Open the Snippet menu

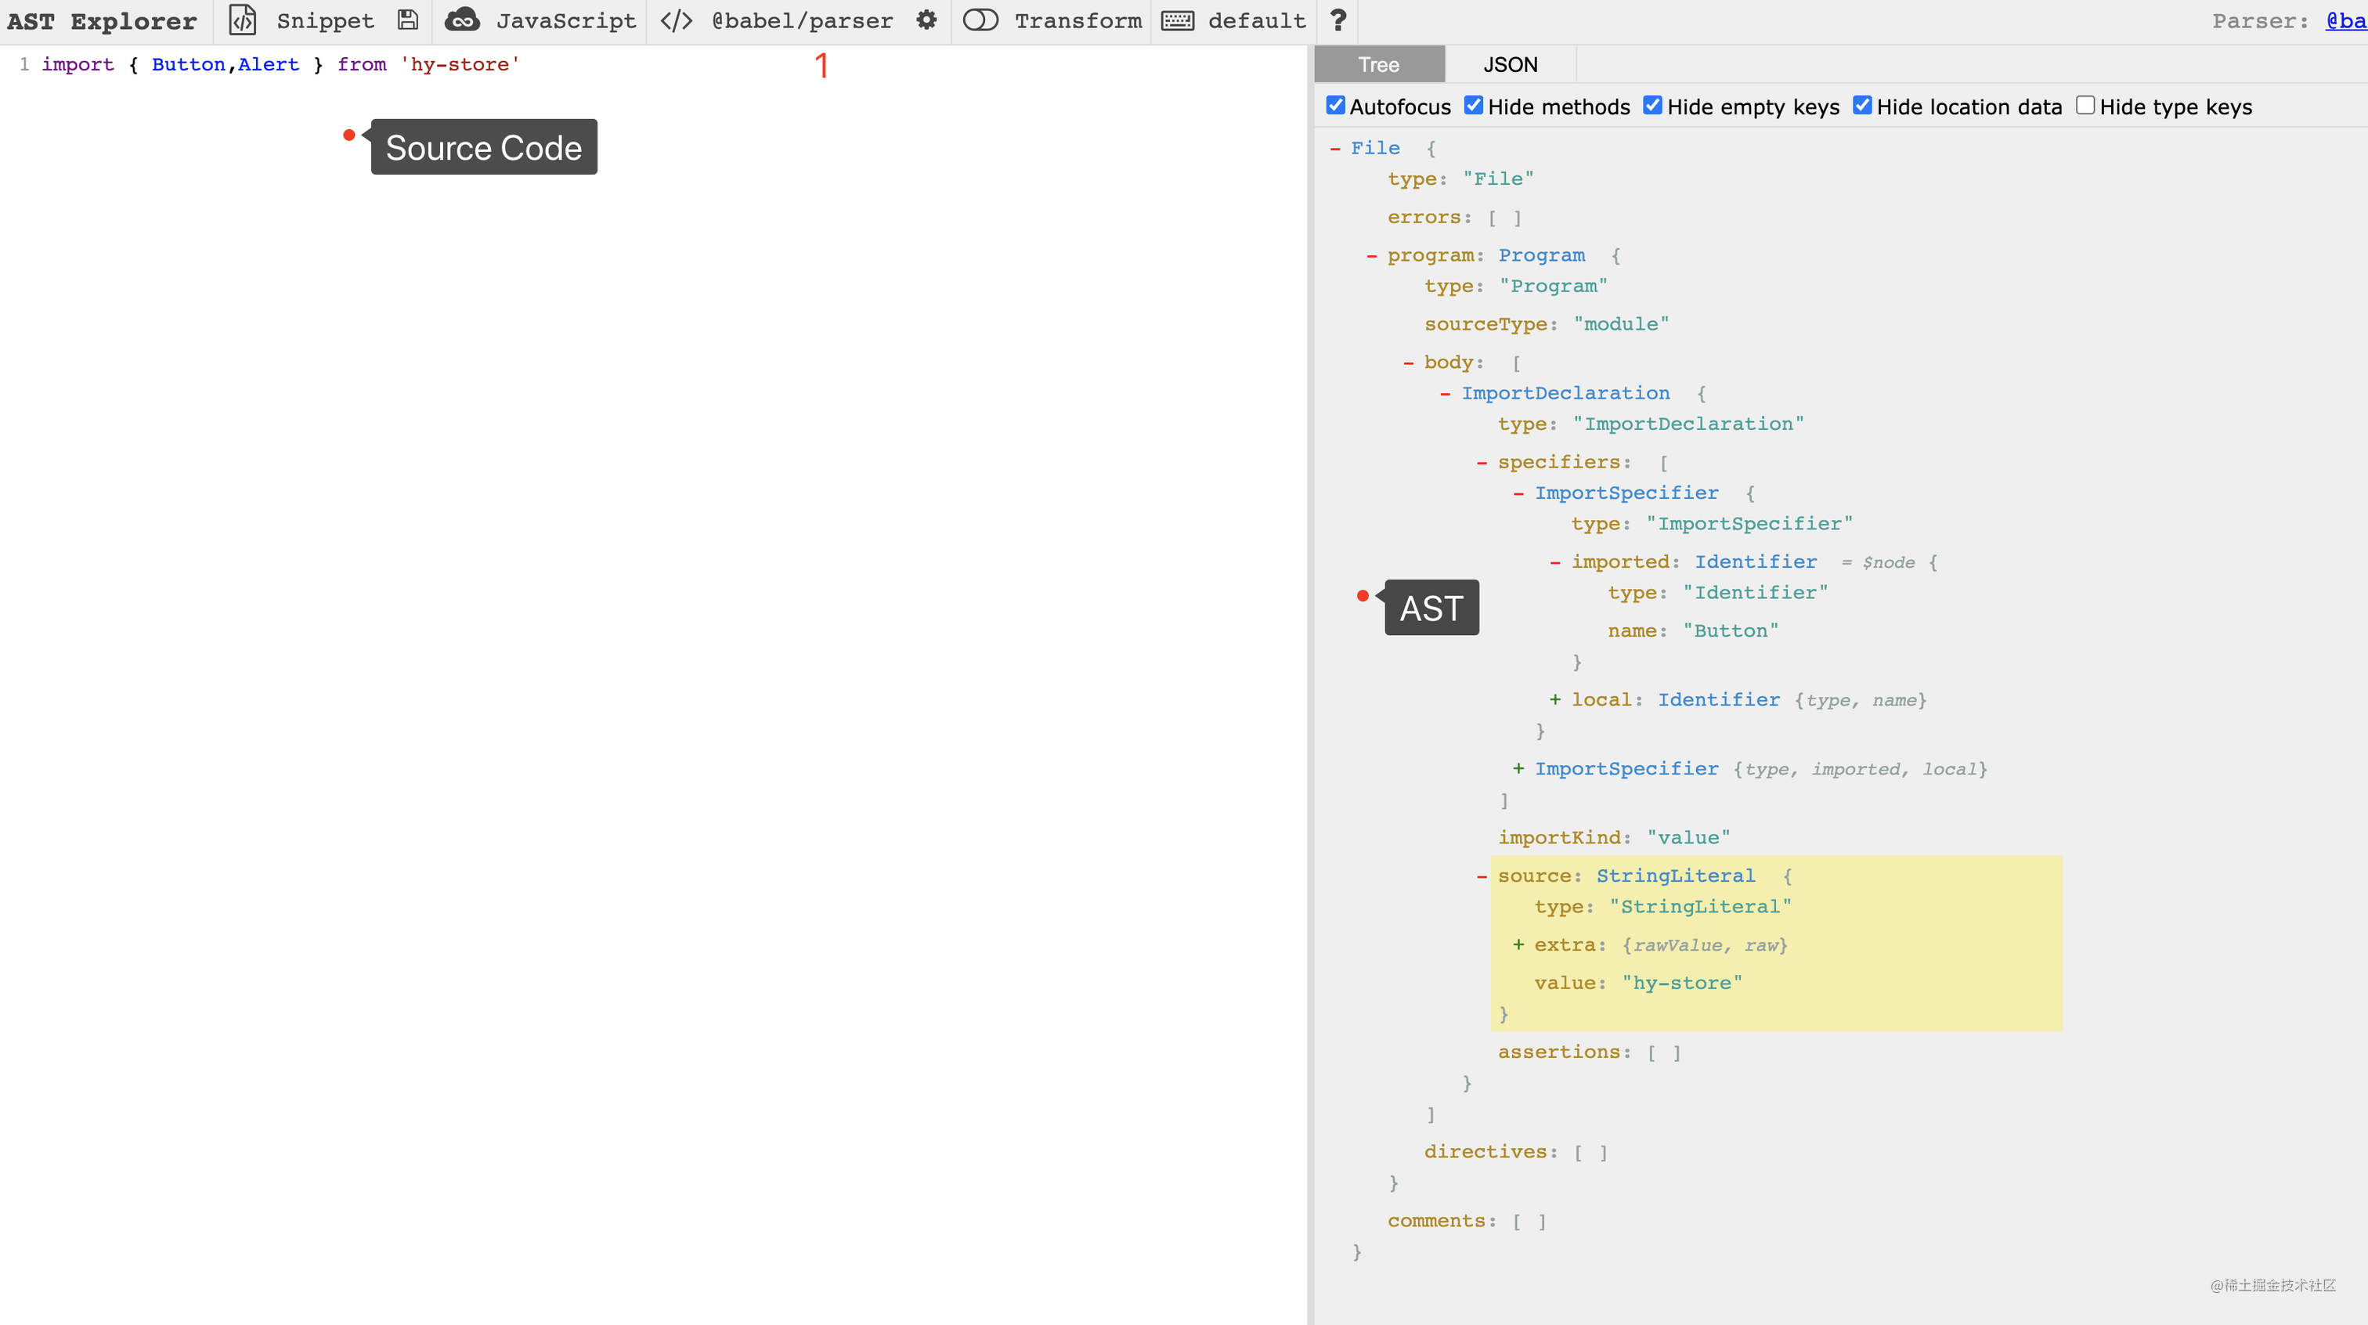coord(326,20)
